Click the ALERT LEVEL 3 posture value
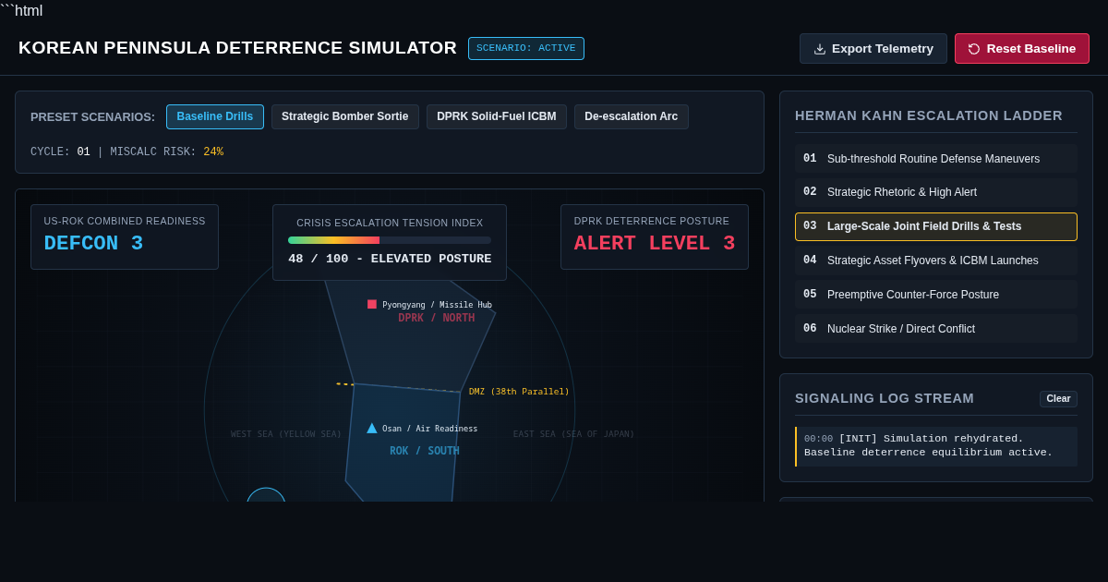This screenshot has height=582, width=1108. pyautogui.click(x=655, y=244)
